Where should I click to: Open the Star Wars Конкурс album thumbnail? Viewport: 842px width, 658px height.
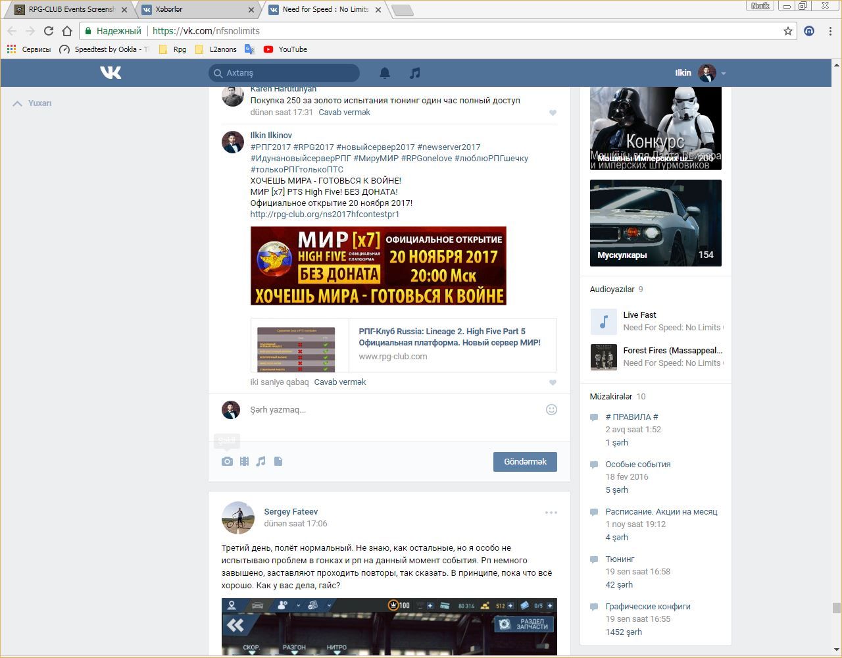tap(656, 128)
